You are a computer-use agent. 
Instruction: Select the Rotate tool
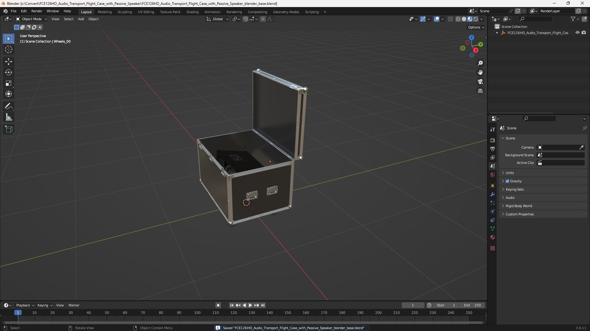click(x=9, y=72)
